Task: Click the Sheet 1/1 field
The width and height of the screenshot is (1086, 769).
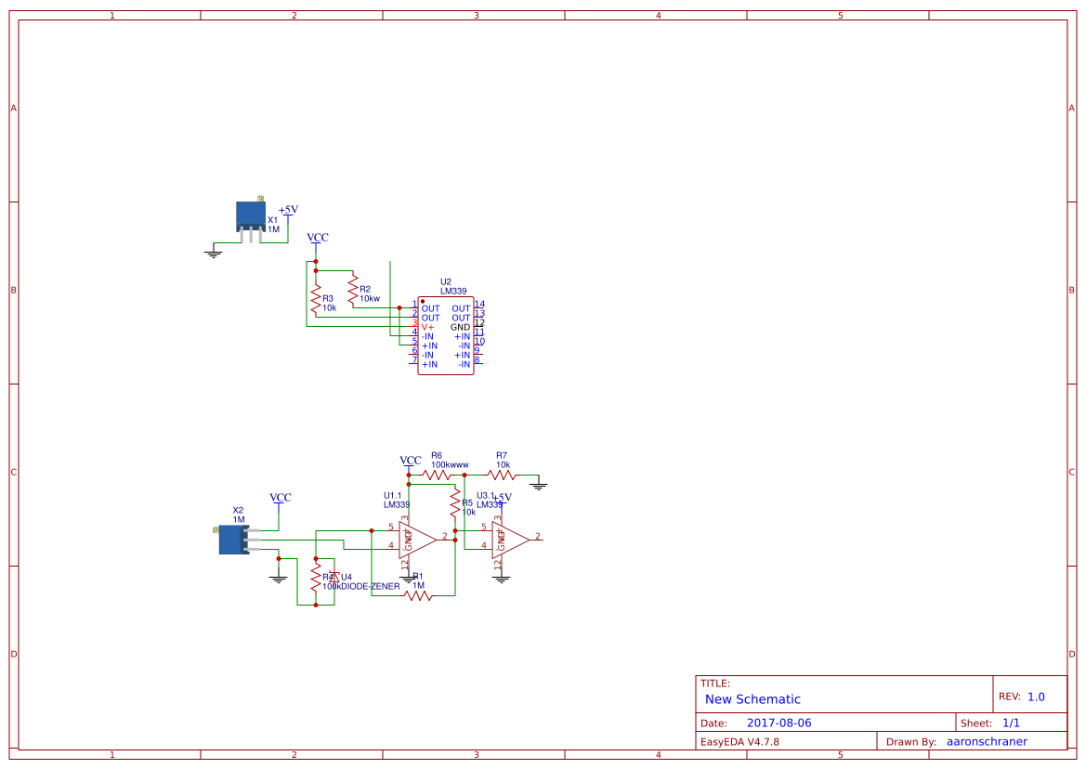Action: coord(1010,722)
